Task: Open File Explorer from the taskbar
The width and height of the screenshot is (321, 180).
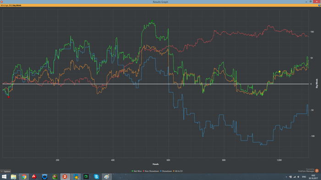Action: (13, 177)
